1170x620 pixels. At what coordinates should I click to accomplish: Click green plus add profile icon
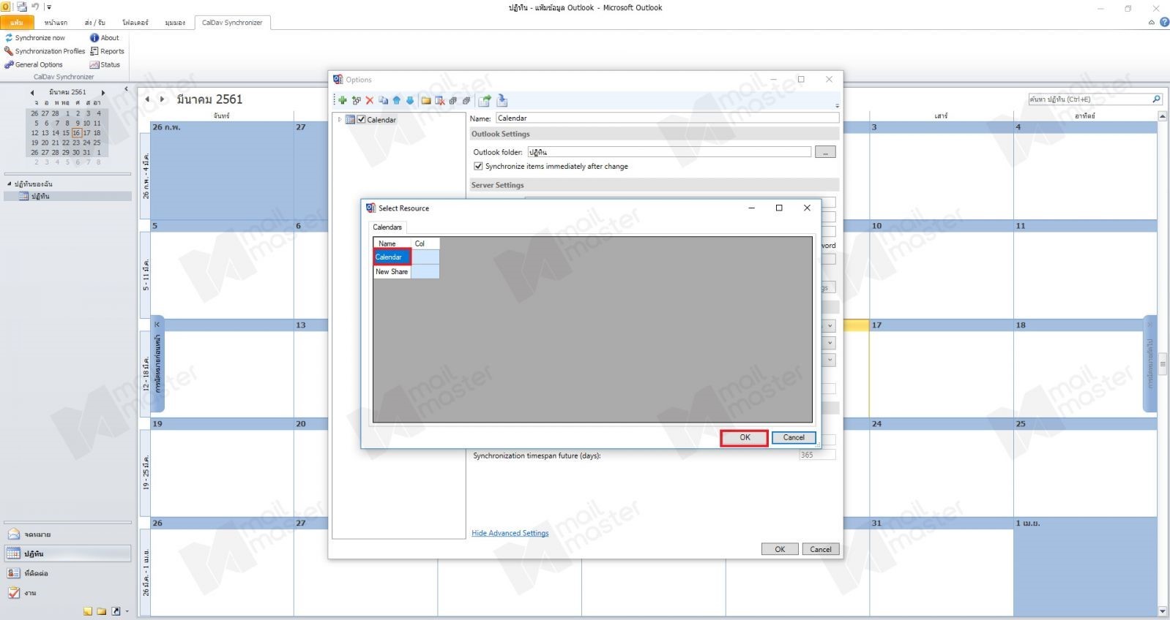click(342, 101)
